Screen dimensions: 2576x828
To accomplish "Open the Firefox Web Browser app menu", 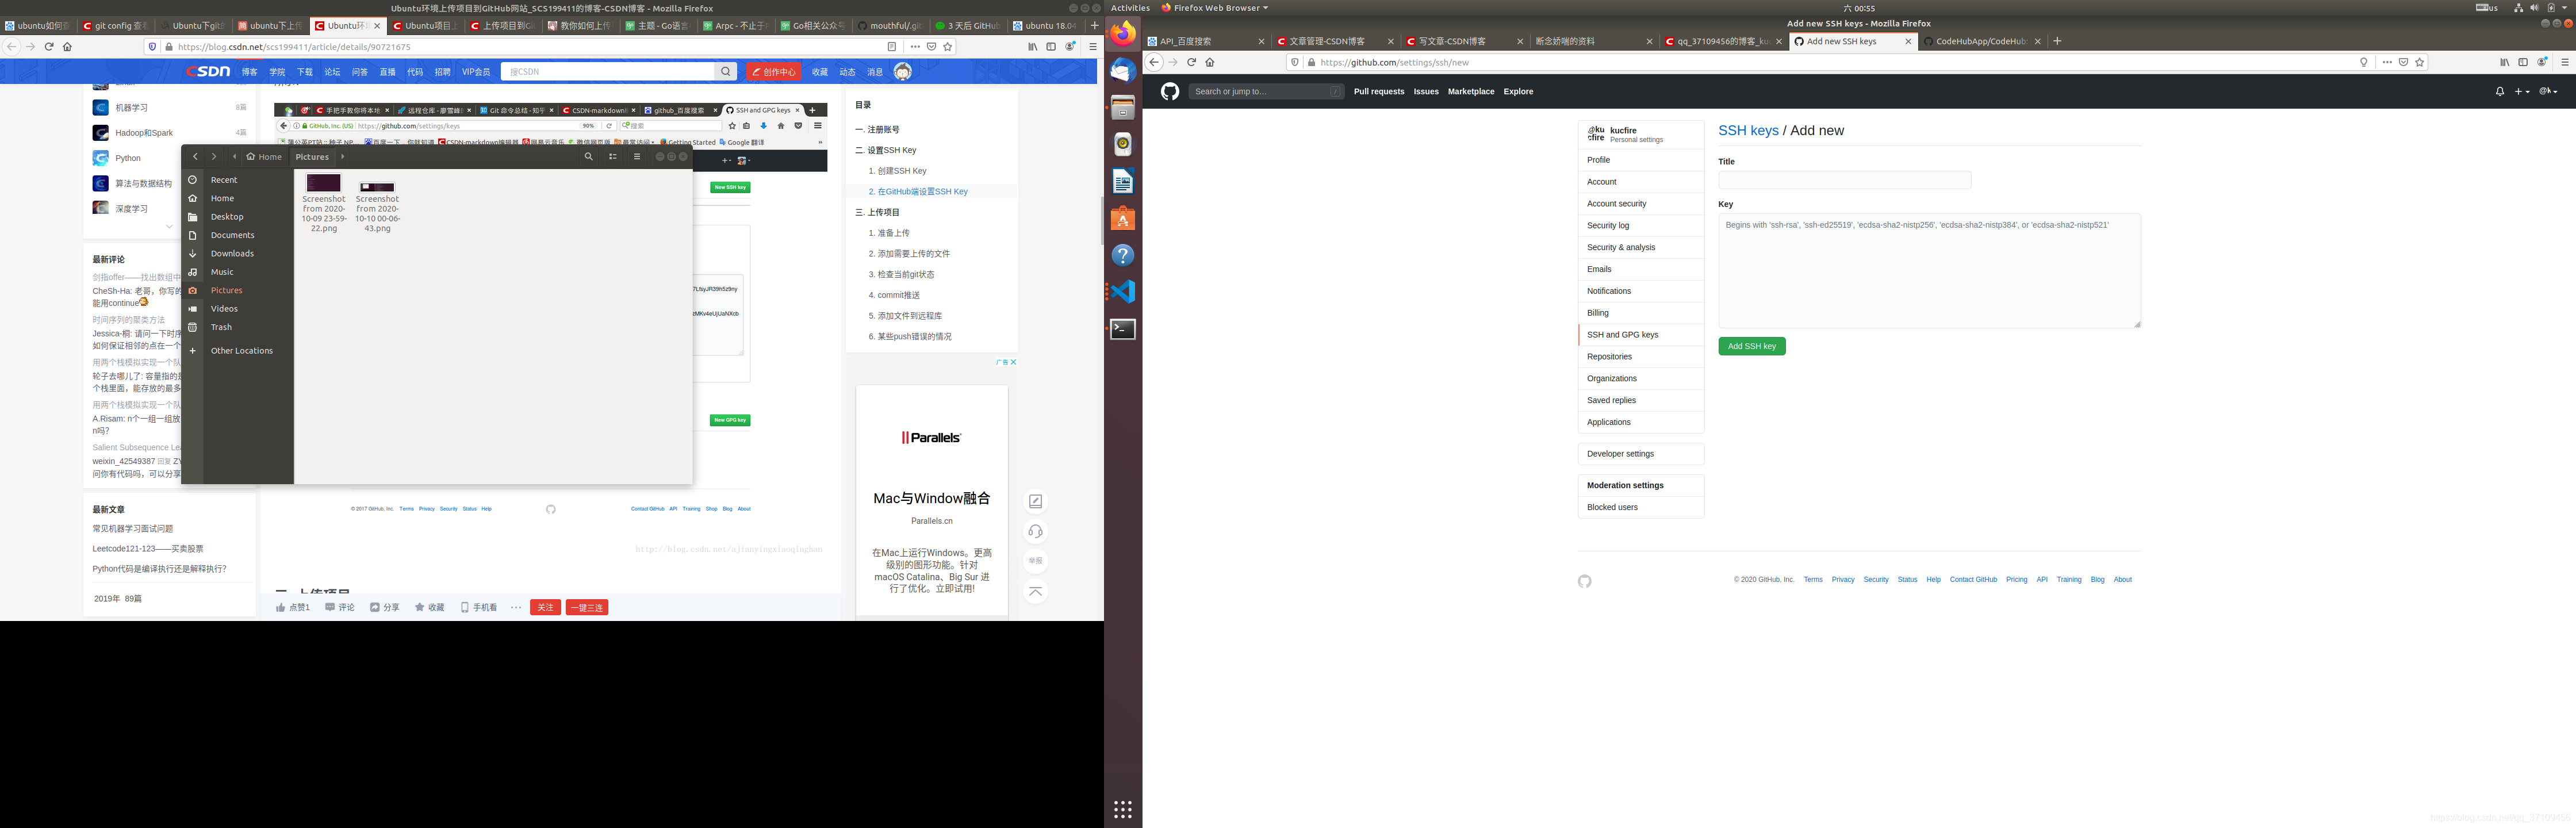I will [1215, 8].
